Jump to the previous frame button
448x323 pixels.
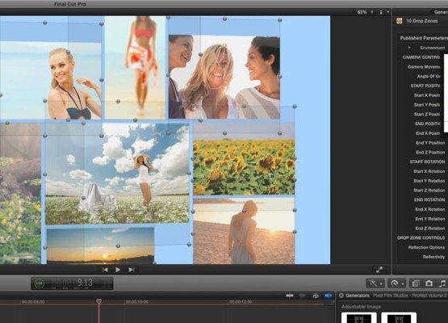point(105,270)
